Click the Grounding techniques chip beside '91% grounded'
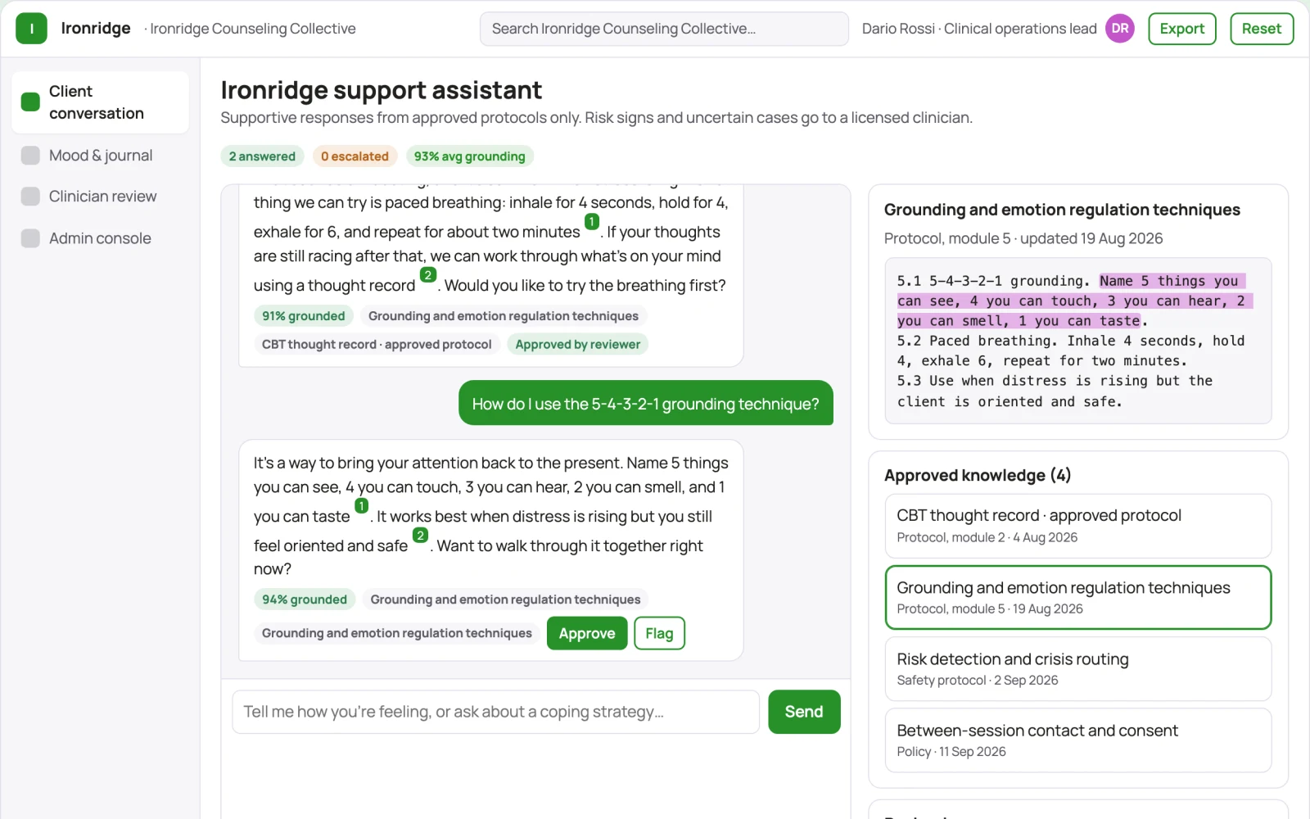The image size is (1310, 819). [503, 316]
